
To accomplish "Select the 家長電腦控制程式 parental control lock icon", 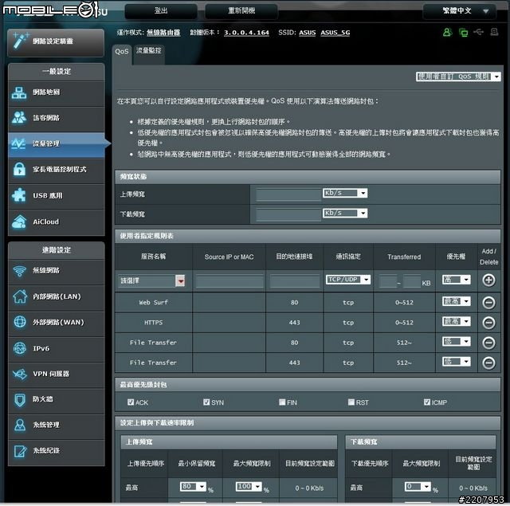I will click(20, 170).
